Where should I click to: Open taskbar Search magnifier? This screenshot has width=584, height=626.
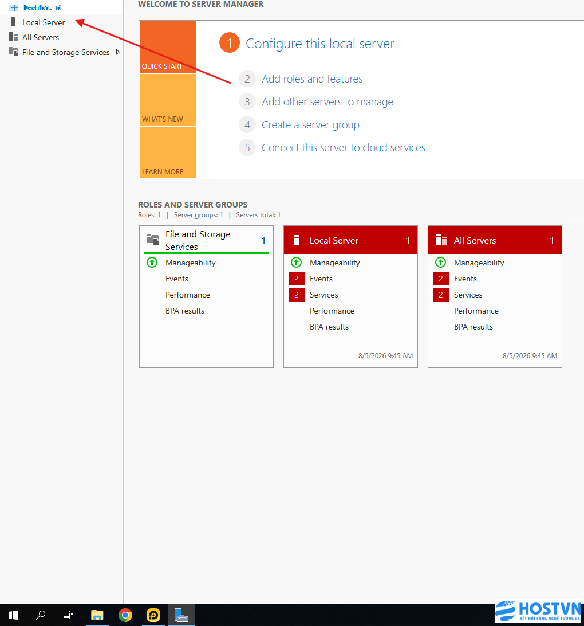(40, 615)
